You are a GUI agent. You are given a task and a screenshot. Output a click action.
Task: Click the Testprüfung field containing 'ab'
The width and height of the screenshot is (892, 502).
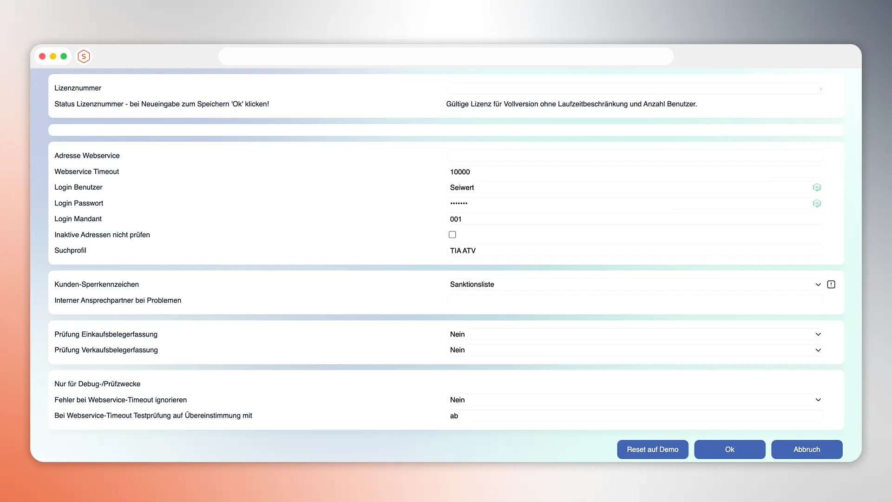pos(635,416)
